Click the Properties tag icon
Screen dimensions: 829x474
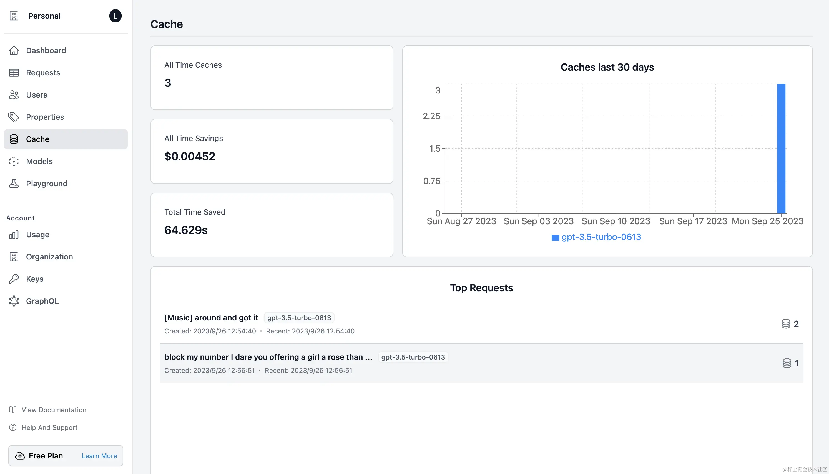click(x=14, y=117)
